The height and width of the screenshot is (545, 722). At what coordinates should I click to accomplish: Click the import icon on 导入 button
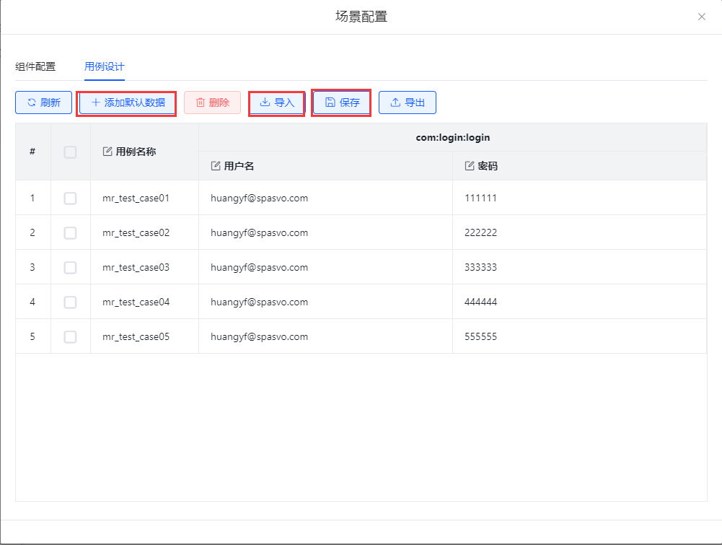coord(265,103)
